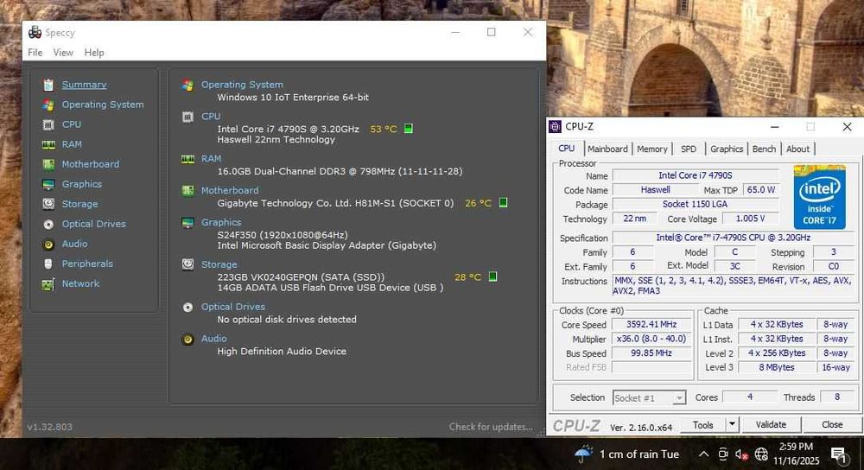This screenshot has width=864, height=470.
Task: Show hidden icons chevron in system tray
Action: tap(703, 454)
